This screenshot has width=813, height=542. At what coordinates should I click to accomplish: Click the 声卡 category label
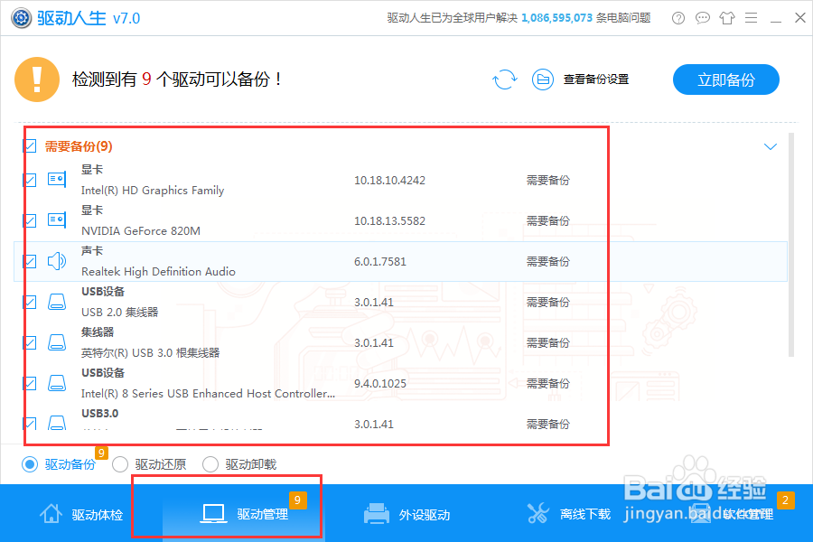click(x=92, y=251)
